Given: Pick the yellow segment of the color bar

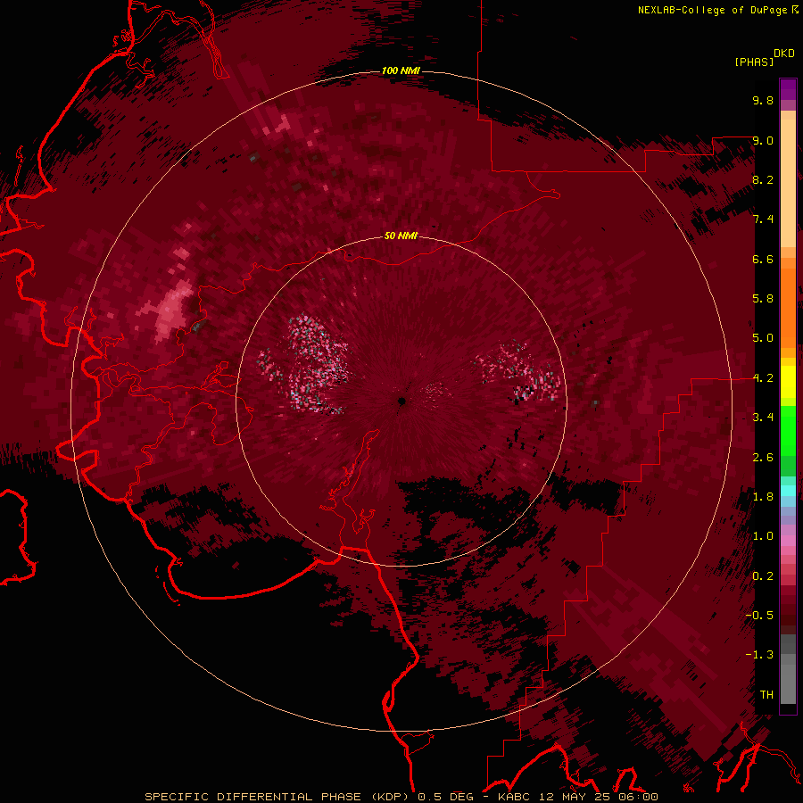Looking at the screenshot, I should click(x=788, y=381).
